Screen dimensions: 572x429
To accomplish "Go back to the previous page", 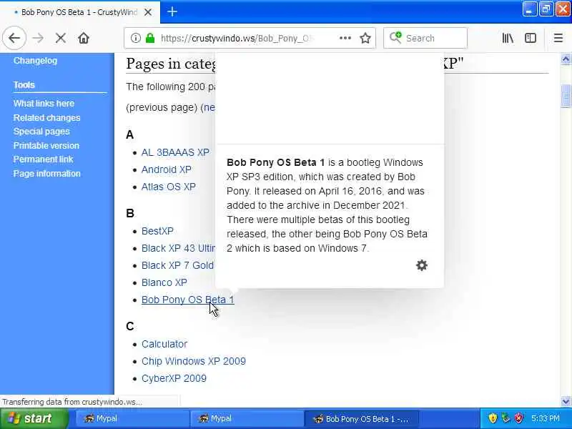I will tap(14, 38).
